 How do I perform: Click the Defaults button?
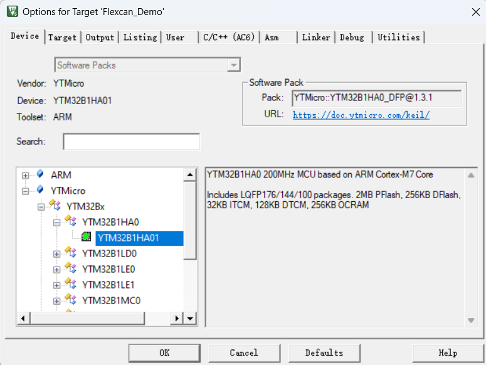point(324,353)
